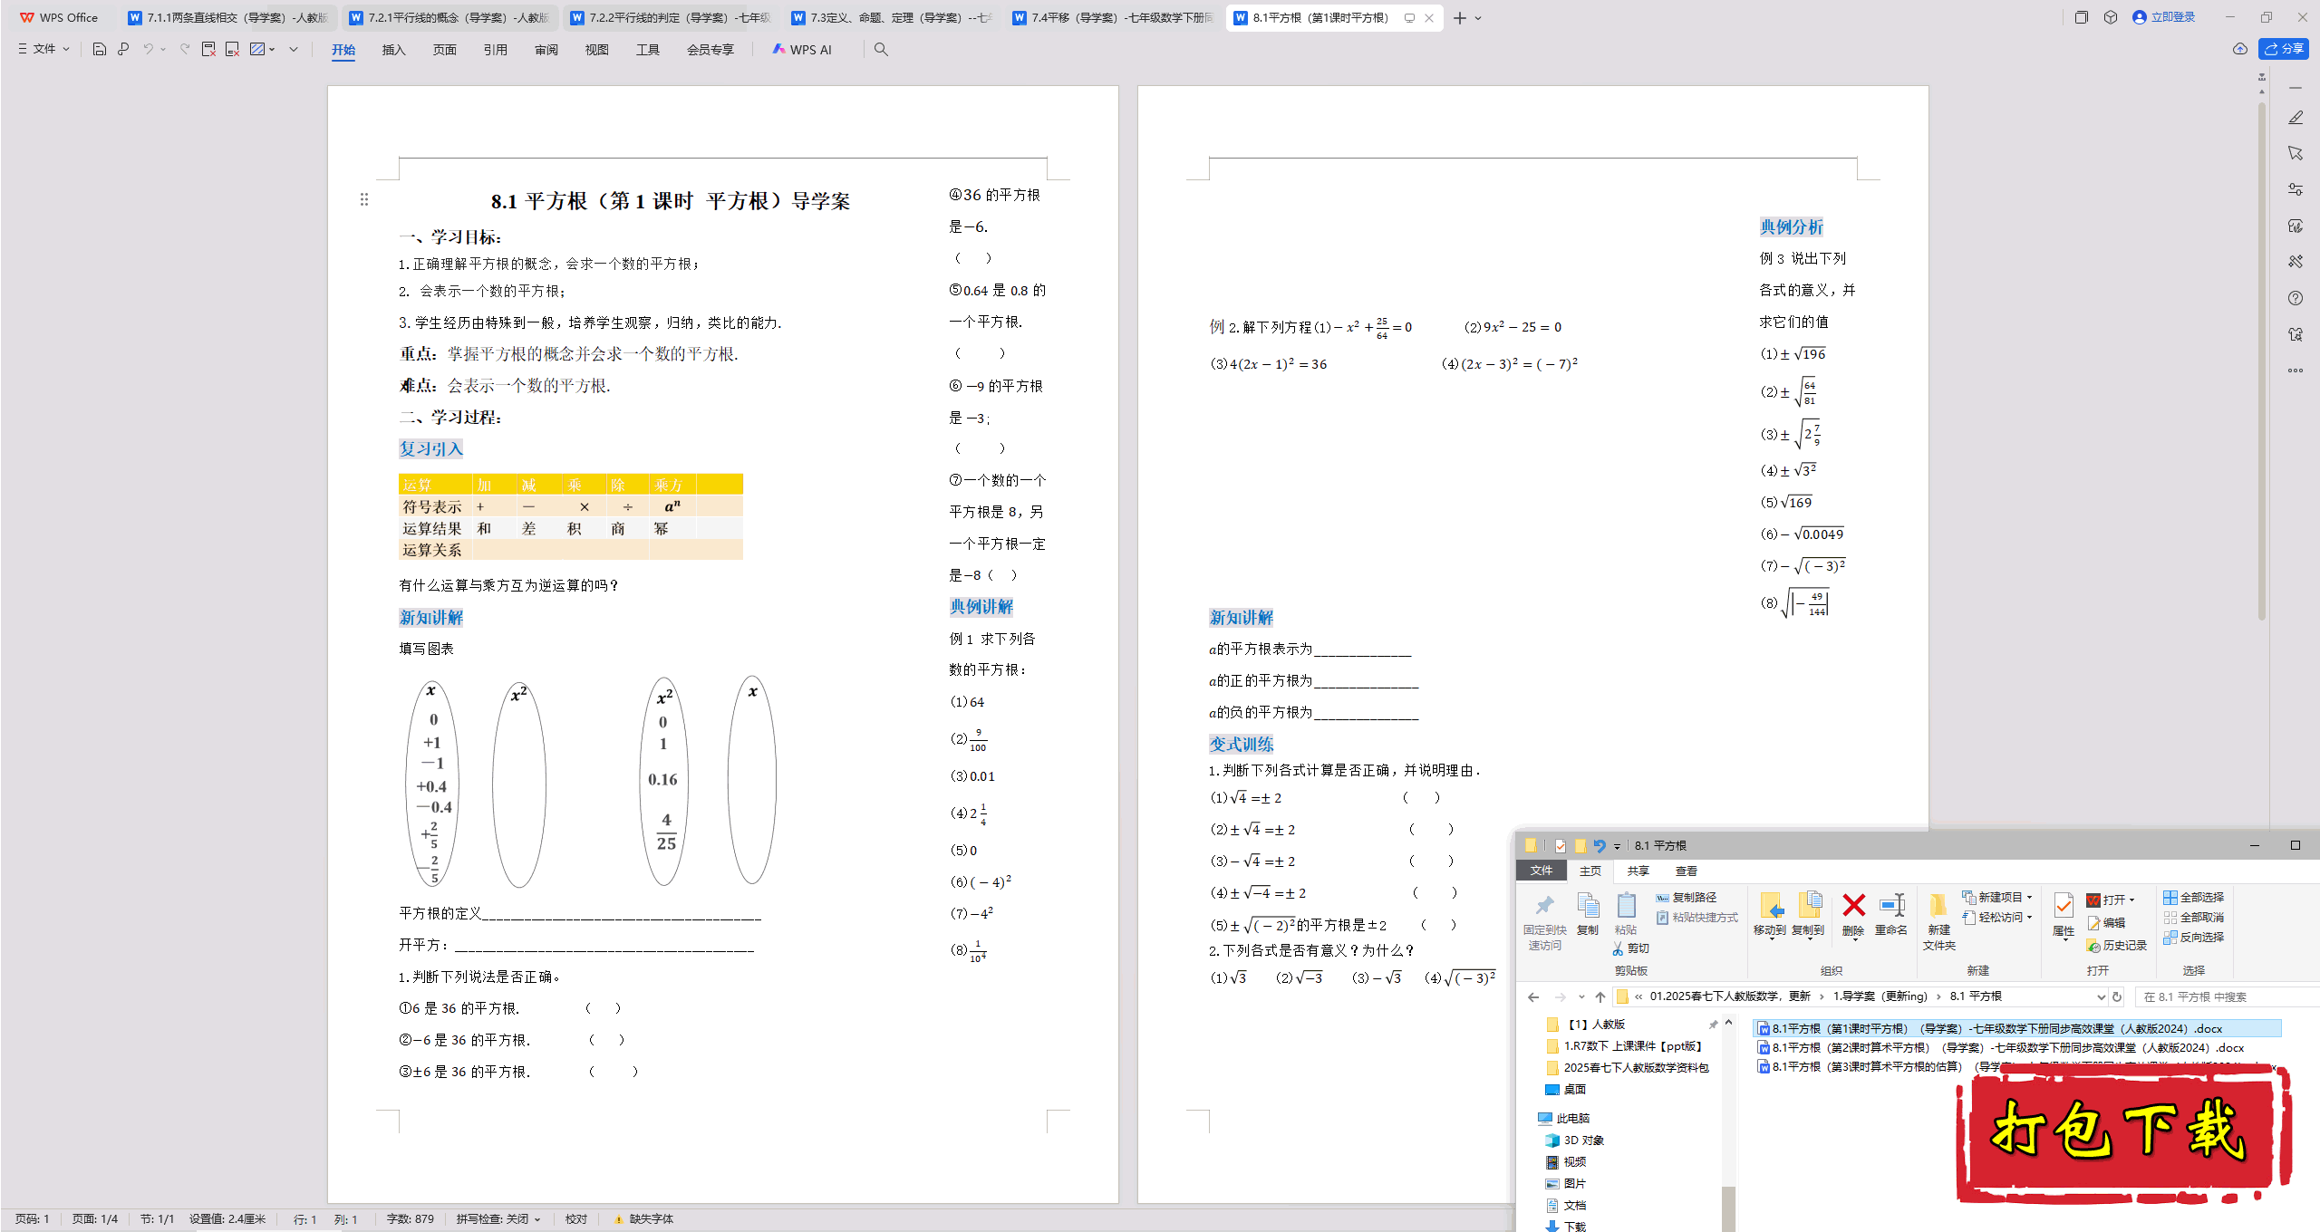Open the 7.4平移 document tab
Viewport: 2320px width, 1232px height.
1113,17
